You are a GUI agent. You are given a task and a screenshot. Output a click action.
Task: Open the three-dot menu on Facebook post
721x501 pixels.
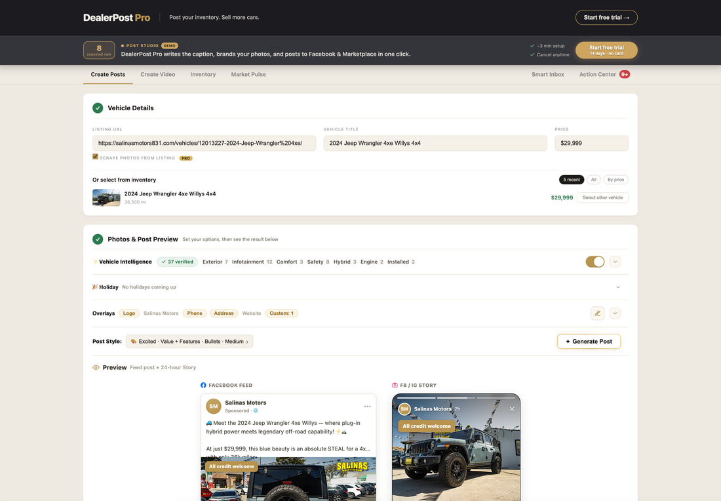click(x=368, y=406)
